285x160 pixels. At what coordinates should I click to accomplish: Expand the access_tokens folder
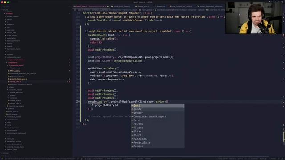(x=13, y=16)
